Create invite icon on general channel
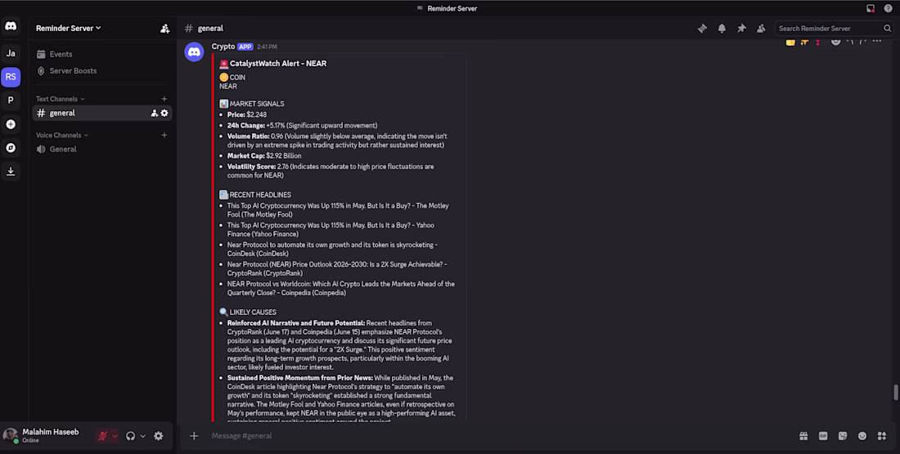The image size is (900, 454). tap(155, 113)
